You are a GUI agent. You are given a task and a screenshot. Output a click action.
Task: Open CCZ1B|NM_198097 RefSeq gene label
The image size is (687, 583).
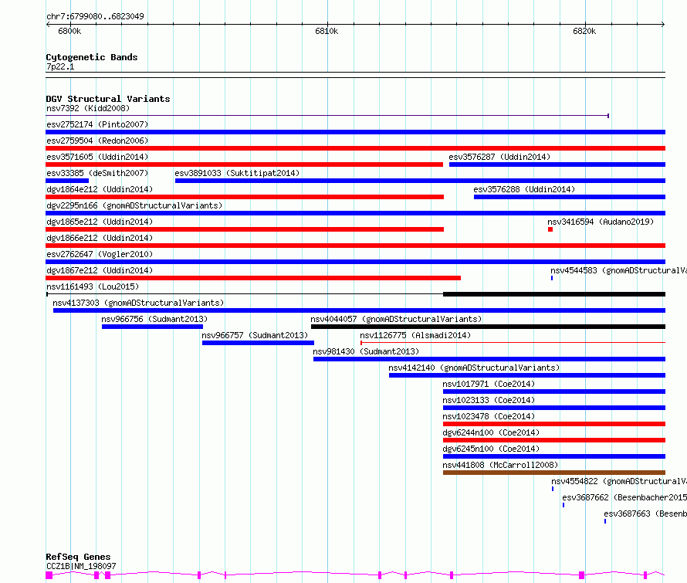pos(81,566)
